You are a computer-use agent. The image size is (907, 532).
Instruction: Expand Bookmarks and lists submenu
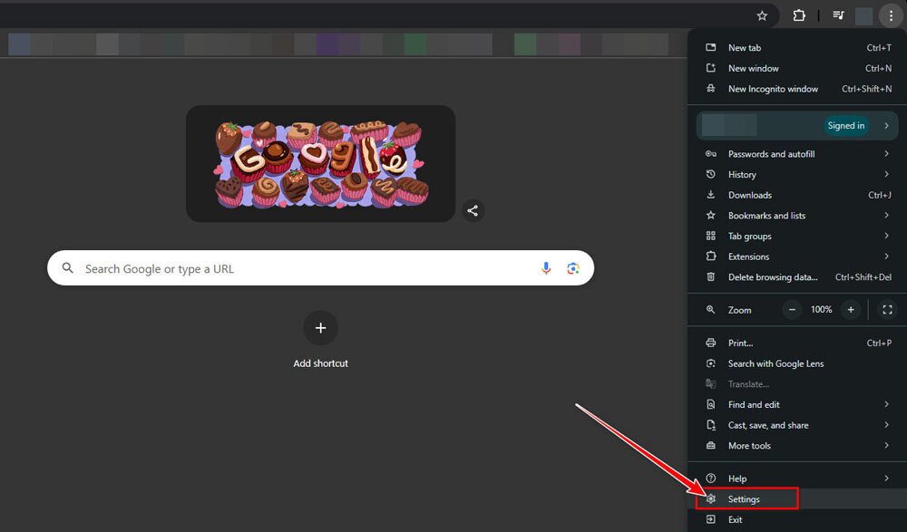797,216
